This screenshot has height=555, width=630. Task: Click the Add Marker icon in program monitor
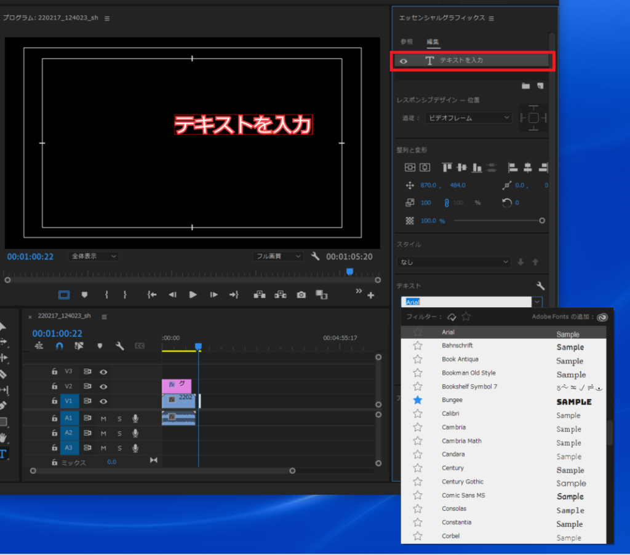(85, 295)
